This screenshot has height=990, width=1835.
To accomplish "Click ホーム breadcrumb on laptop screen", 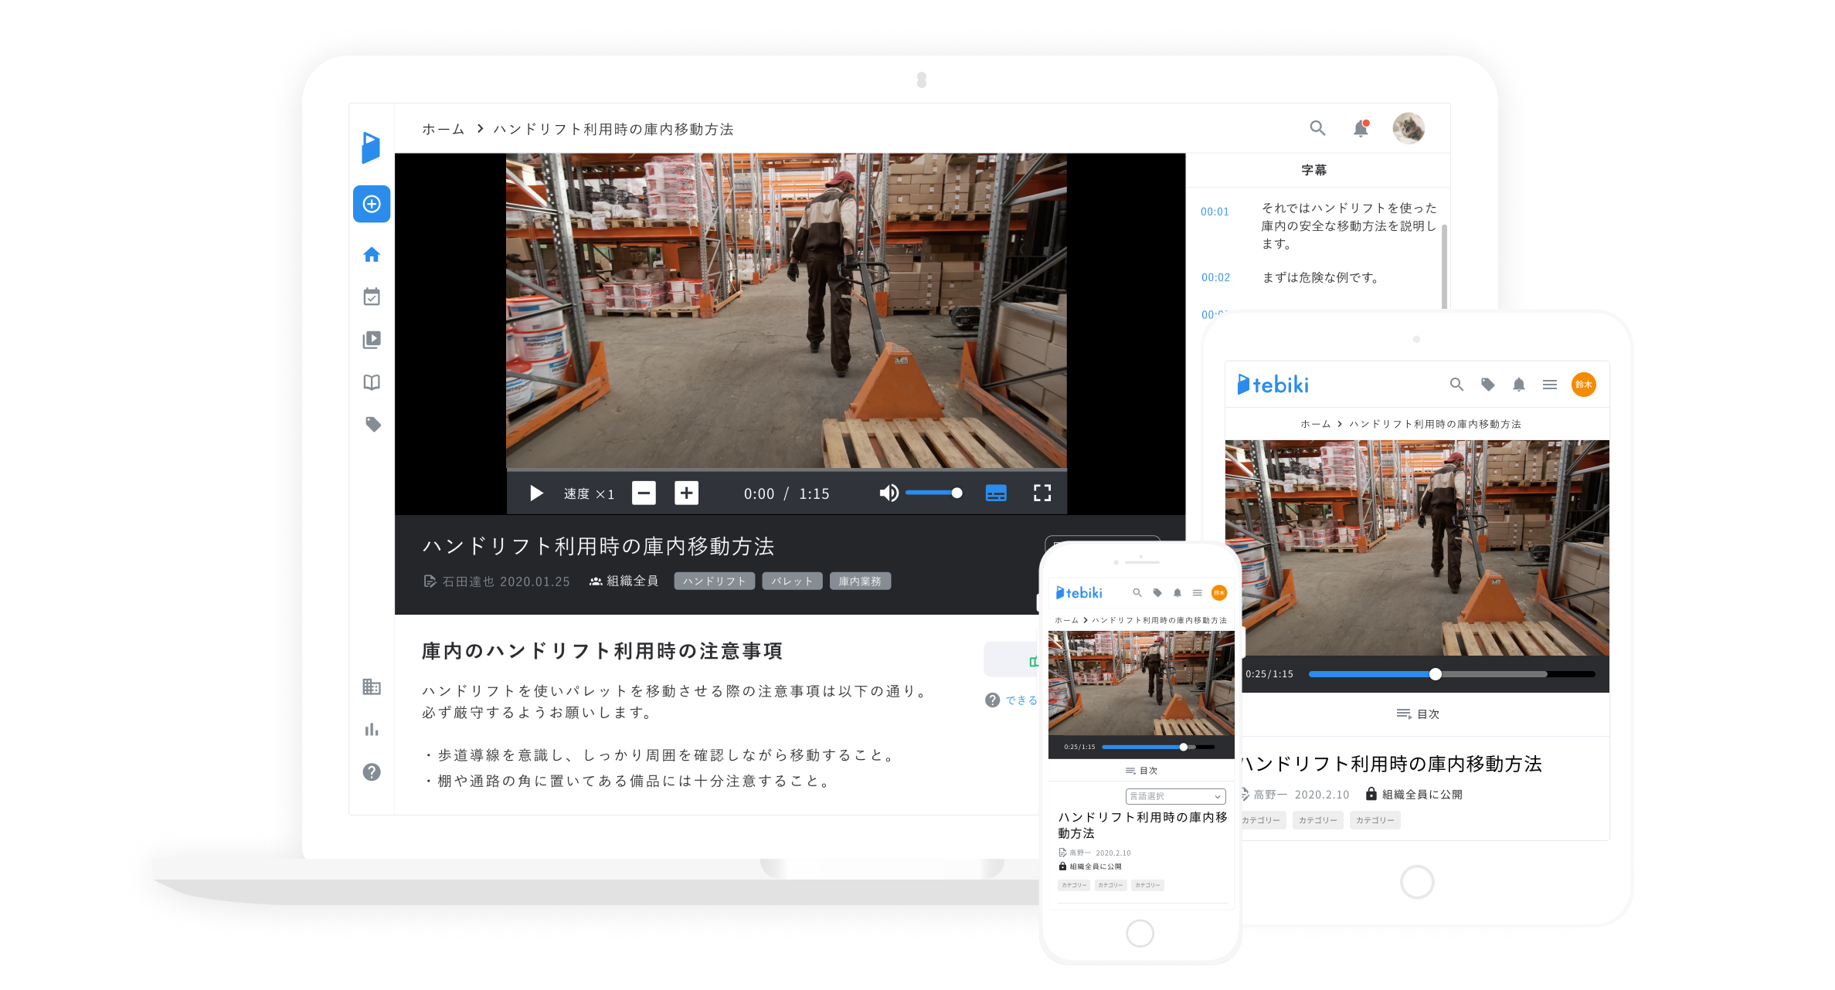I will click(443, 129).
